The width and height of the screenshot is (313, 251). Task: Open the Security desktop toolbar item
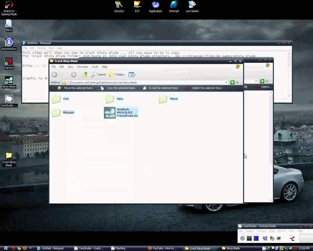point(119,7)
